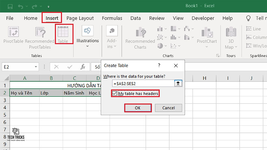Click the 3D Map icon
The width and height of the screenshot is (267, 150).
pyautogui.click(x=231, y=32)
